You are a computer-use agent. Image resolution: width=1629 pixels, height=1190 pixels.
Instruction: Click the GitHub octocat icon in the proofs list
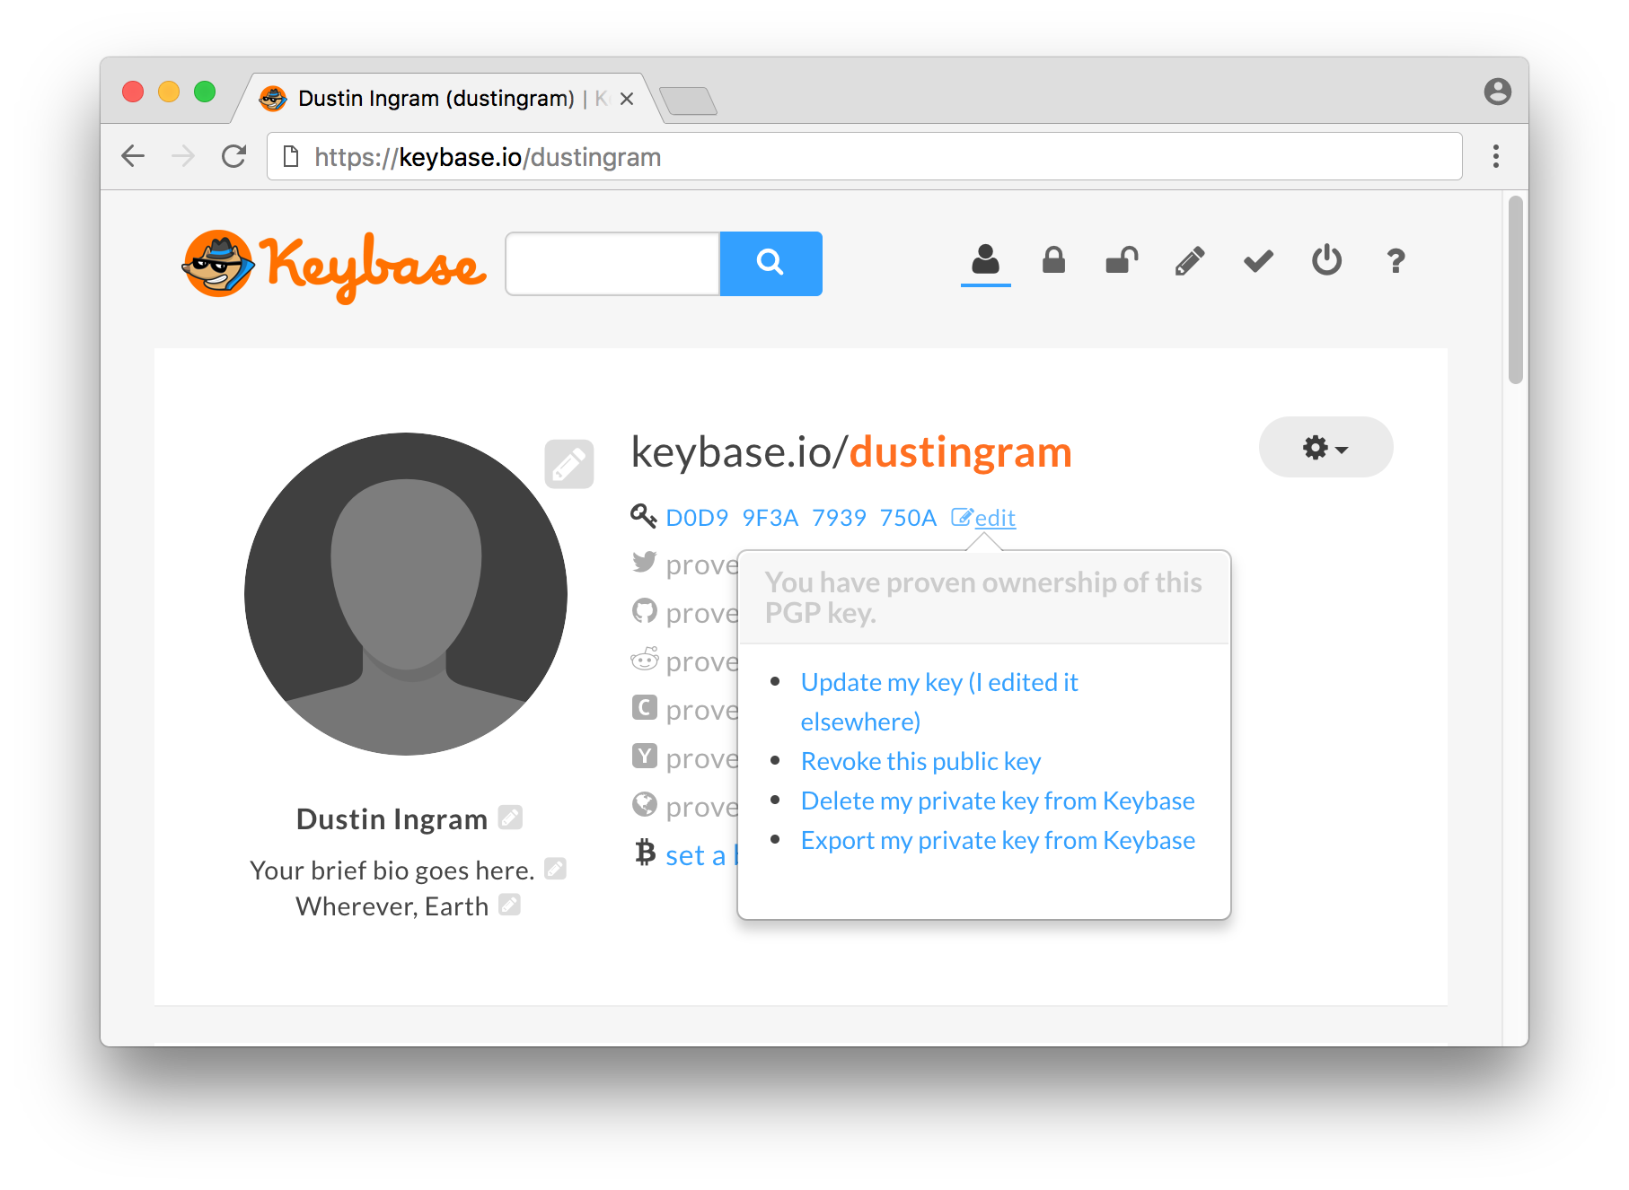tap(643, 612)
